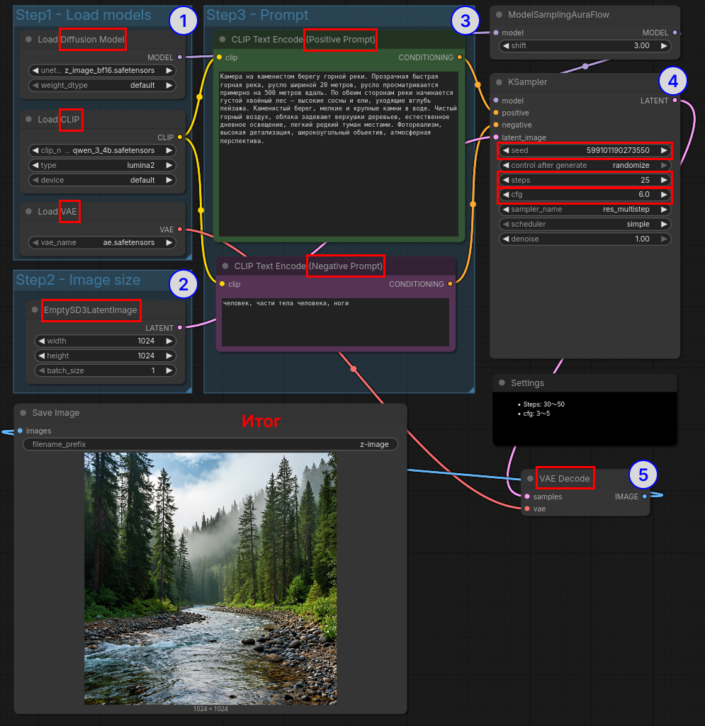The width and height of the screenshot is (705, 726).
Task: Click the ModelSamplingAuraFlow node's collapse dot
Action: [499, 15]
